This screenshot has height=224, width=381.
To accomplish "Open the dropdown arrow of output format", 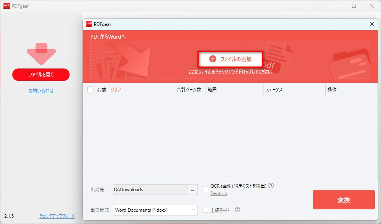I will 194,210.
